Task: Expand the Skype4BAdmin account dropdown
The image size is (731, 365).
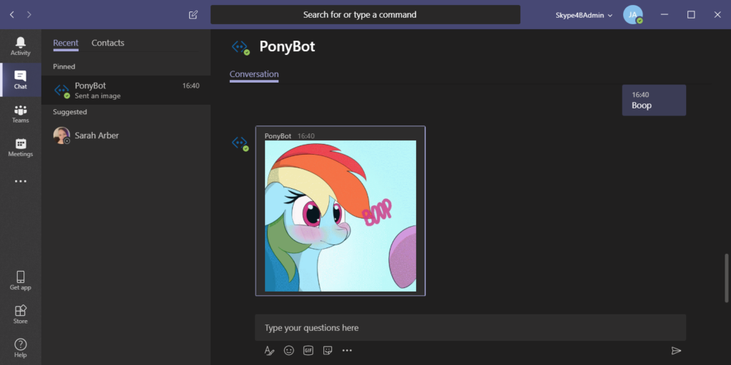Action: (x=584, y=15)
